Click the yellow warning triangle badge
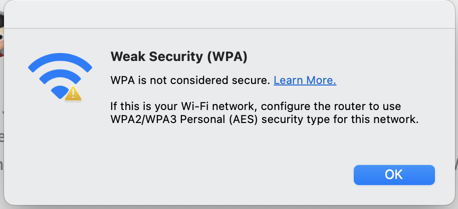 click(73, 94)
